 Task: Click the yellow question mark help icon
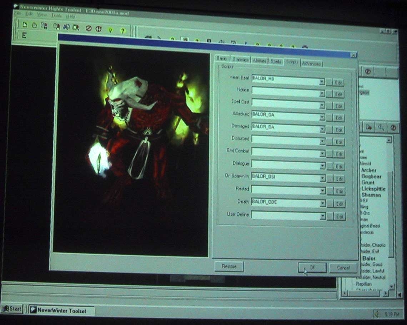(122, 31)
